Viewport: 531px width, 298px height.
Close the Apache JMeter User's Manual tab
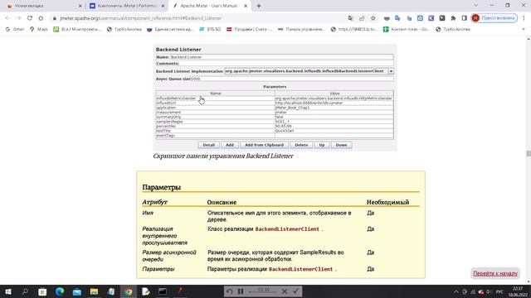click(x=246, y=6)
